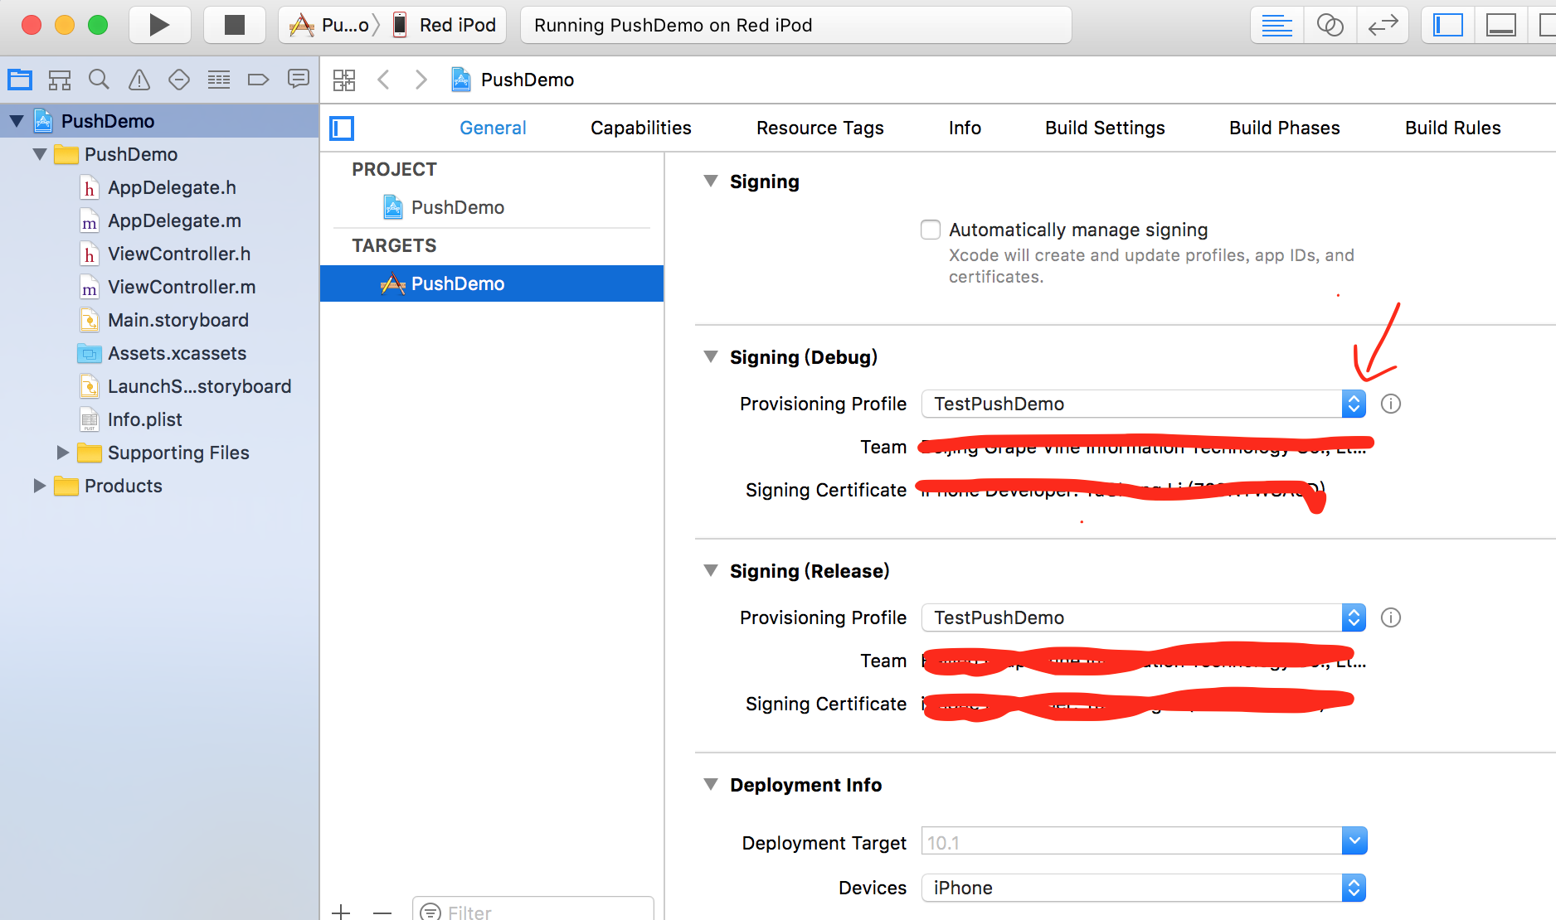Click the Run (play) button

point(159,25)
